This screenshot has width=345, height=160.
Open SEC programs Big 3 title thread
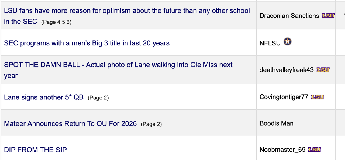(87, 43)
